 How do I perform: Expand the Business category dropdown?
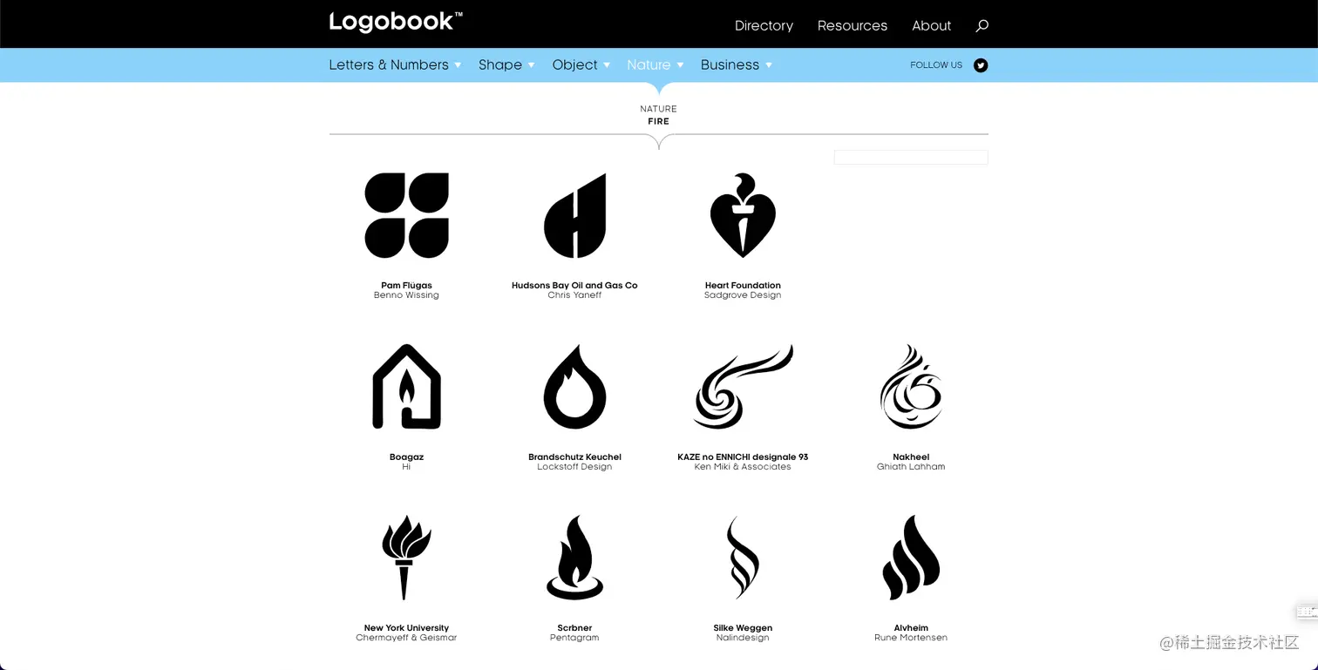[737, 65]
